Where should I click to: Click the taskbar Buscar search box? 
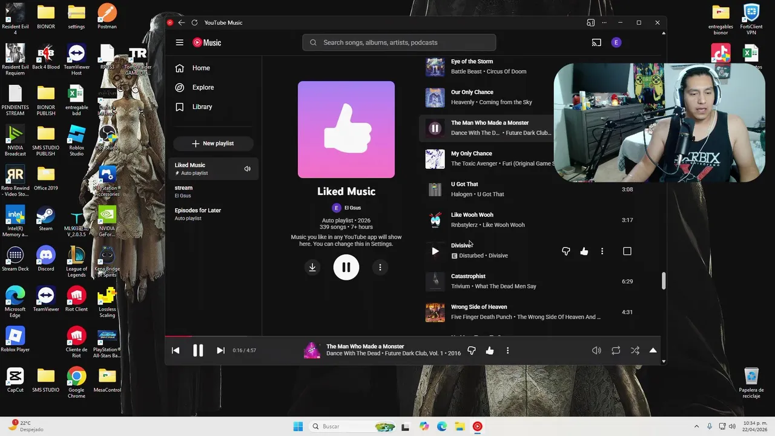(352, 426)
